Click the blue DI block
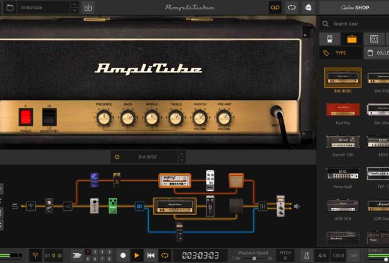 [x=139, y=206]
